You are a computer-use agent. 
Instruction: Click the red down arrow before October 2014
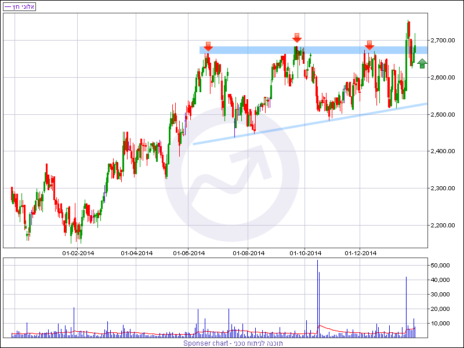click(x=297, y=38)
